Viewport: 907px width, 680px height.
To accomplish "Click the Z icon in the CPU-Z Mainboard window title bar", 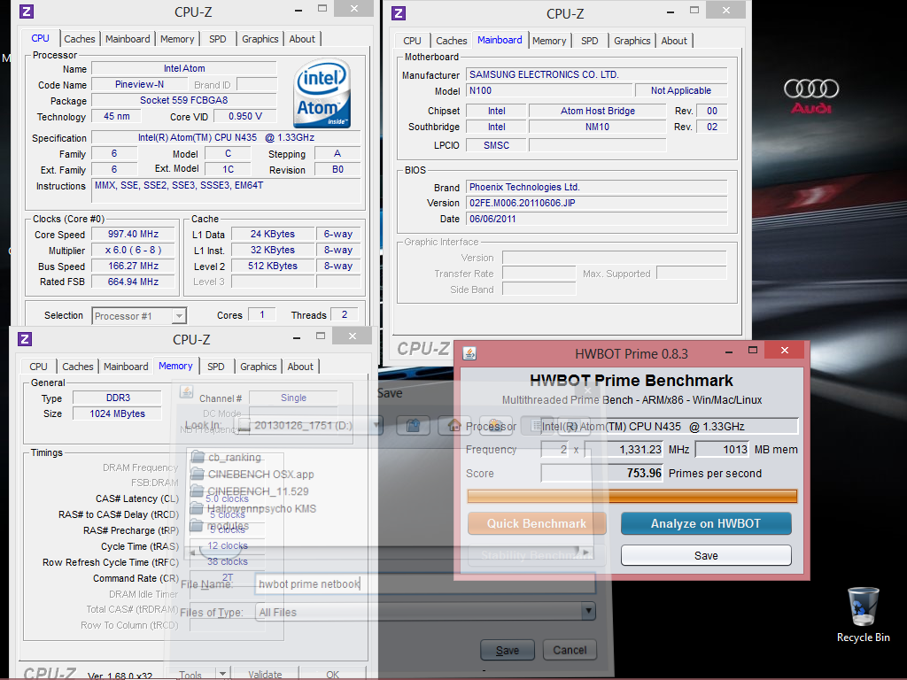I will 399,13.
